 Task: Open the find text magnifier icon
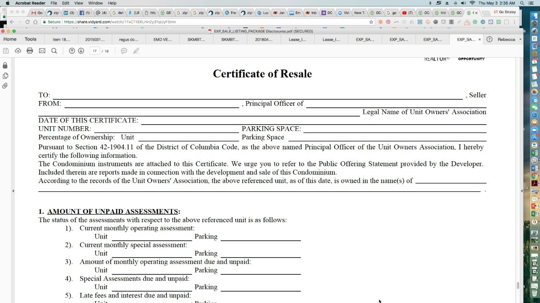(x=54, y=50)
